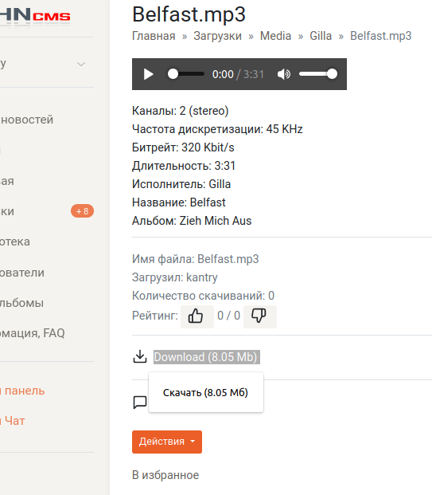Click the thumbs down rating icon
This screenshot has width=432, height=495.
(x=260, y=316)
